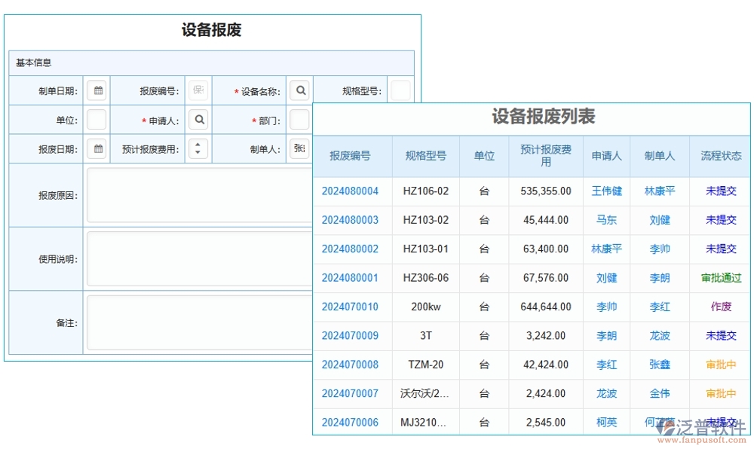Click the 流程状态 column header
This screenshot has width=754, height=452.
click(721, 155)
